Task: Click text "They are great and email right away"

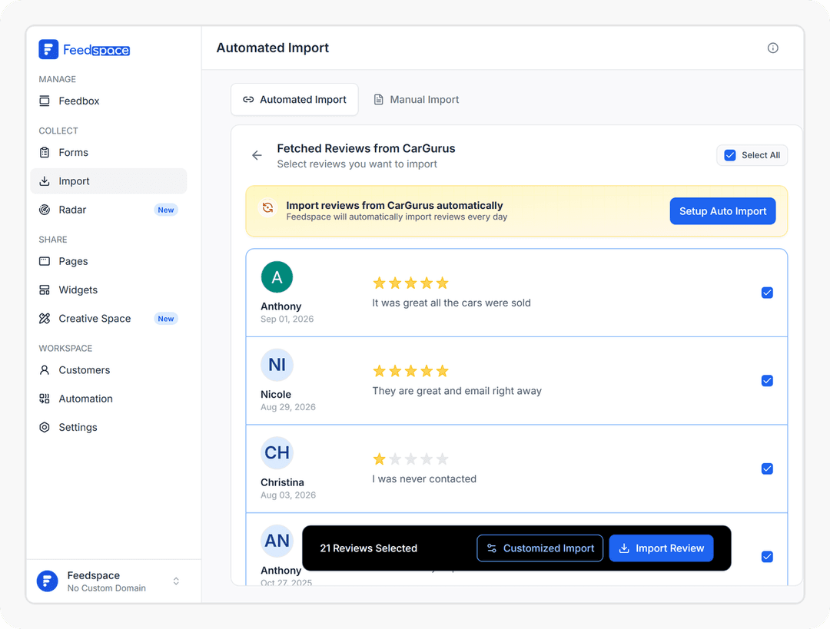Action: [456, 391]
